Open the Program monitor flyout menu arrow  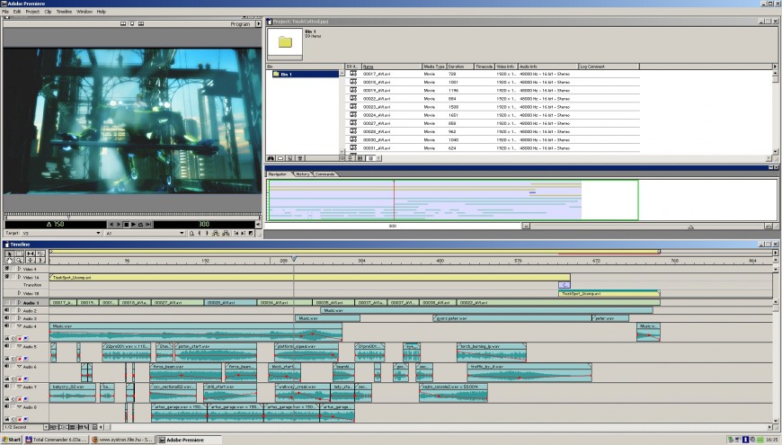257,24
